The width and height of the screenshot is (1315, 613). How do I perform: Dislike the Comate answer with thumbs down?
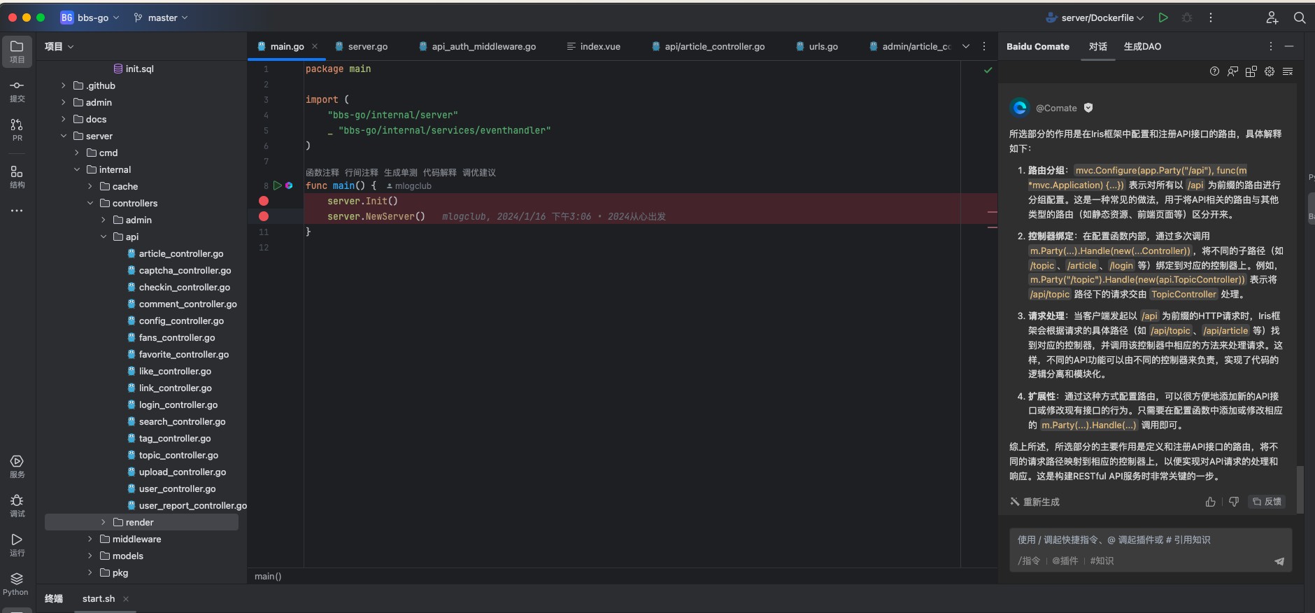point(1234,502)
